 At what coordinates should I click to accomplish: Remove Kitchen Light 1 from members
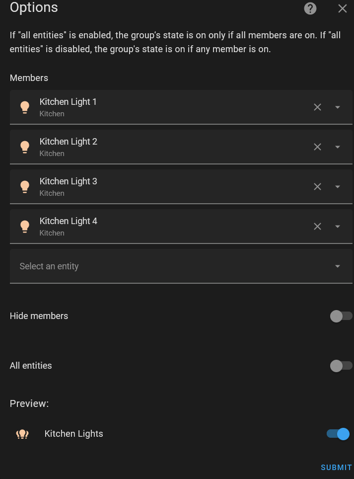pos(318,107)
